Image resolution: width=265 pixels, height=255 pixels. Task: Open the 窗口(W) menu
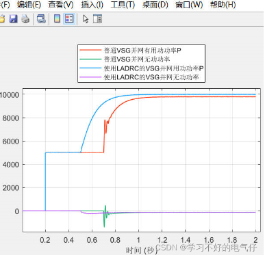189,5
